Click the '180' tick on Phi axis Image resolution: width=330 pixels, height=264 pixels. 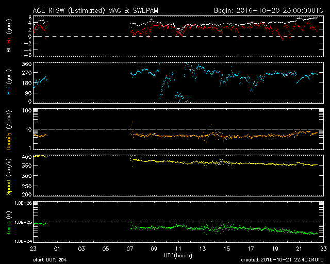[27, 83]
